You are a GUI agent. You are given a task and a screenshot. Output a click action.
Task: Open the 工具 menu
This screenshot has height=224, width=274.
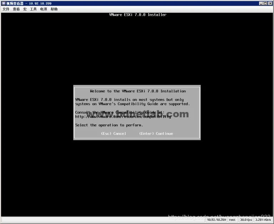[x=33, y=9]
